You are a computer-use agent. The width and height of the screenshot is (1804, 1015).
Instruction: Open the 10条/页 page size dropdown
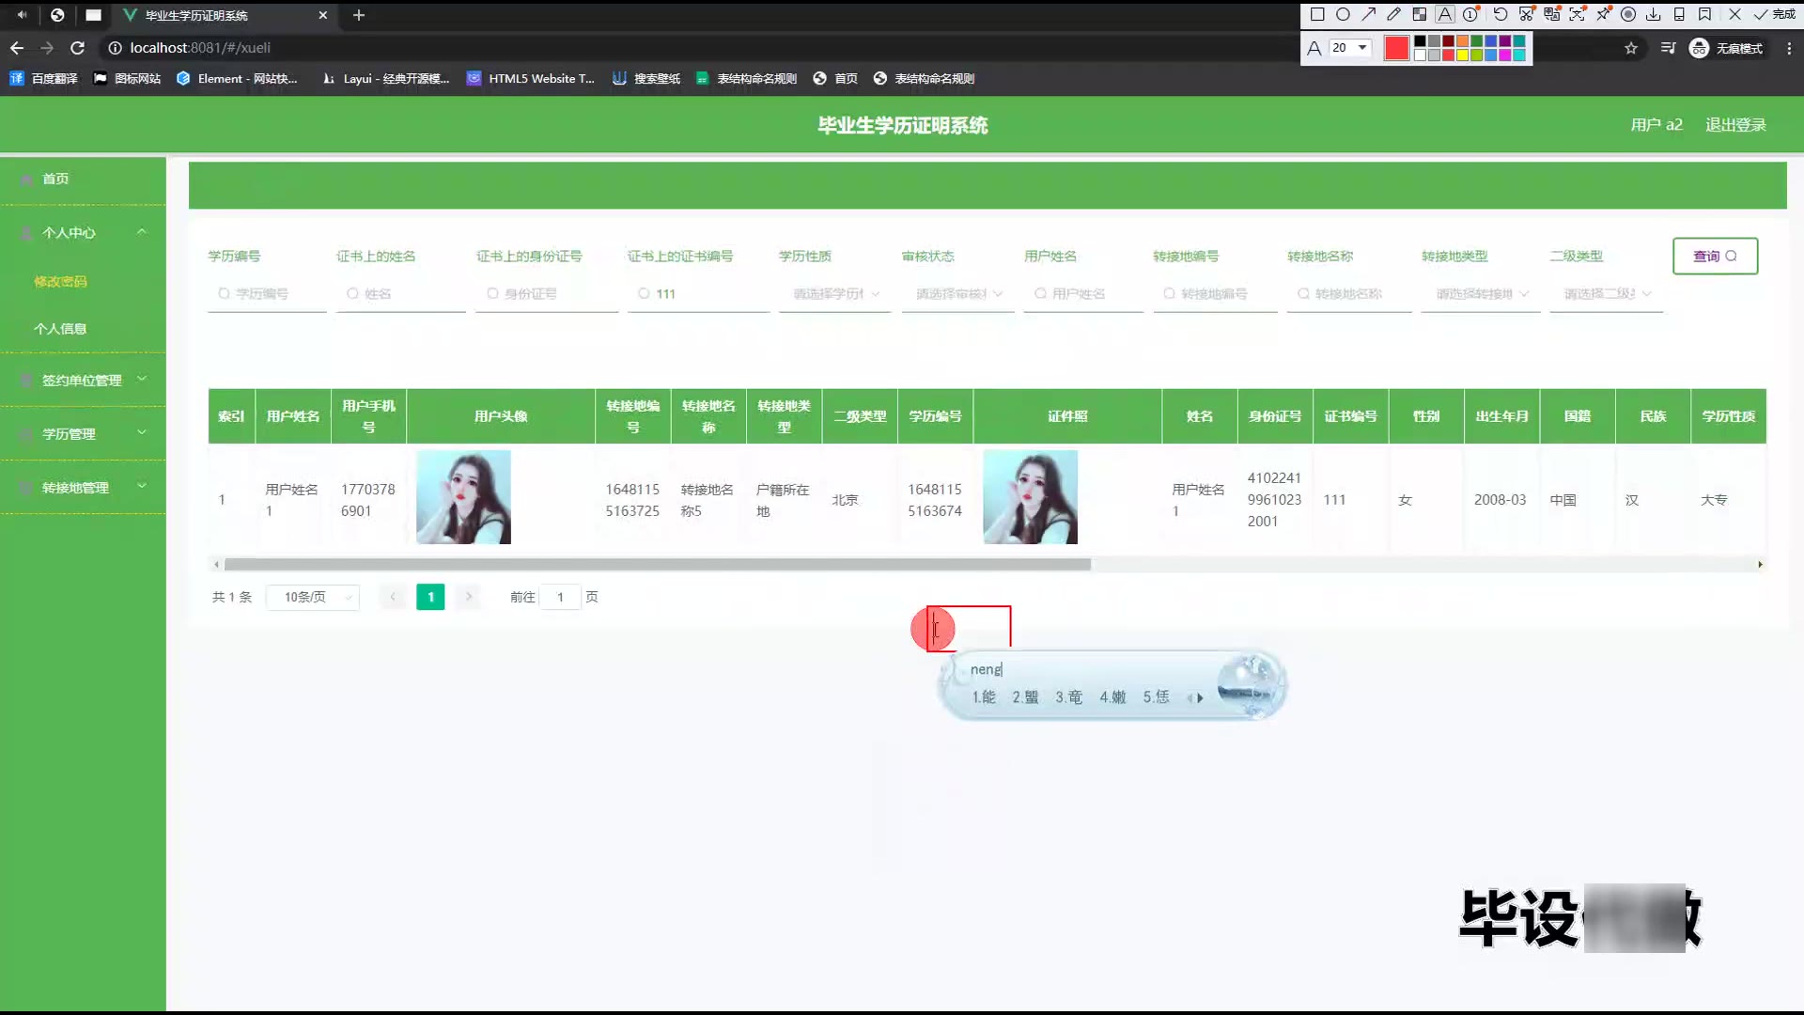[x=313, y=597]
